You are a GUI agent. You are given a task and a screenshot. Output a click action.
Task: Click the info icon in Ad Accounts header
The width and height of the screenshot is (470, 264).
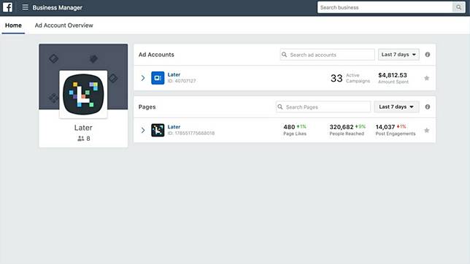pos(428,55)
